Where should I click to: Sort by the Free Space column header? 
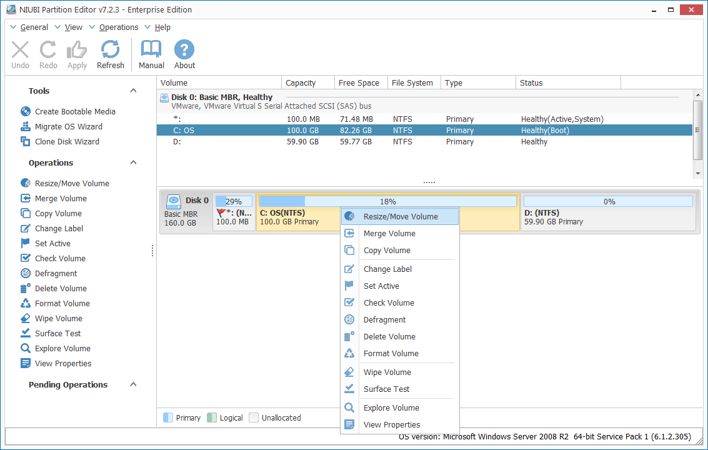(361, 82)
